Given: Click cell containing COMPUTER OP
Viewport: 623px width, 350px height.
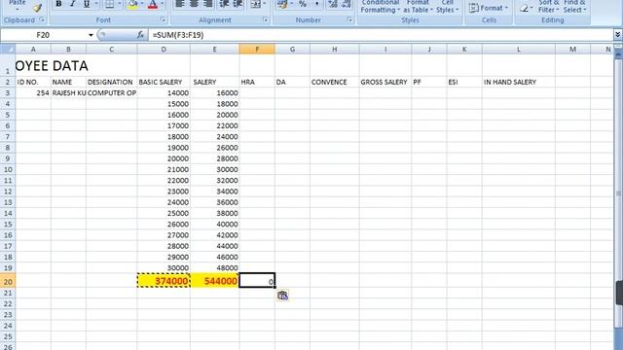Looking at the screenshot, I should [111, 93].
